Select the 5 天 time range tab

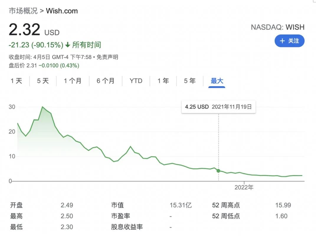(43, 81)
